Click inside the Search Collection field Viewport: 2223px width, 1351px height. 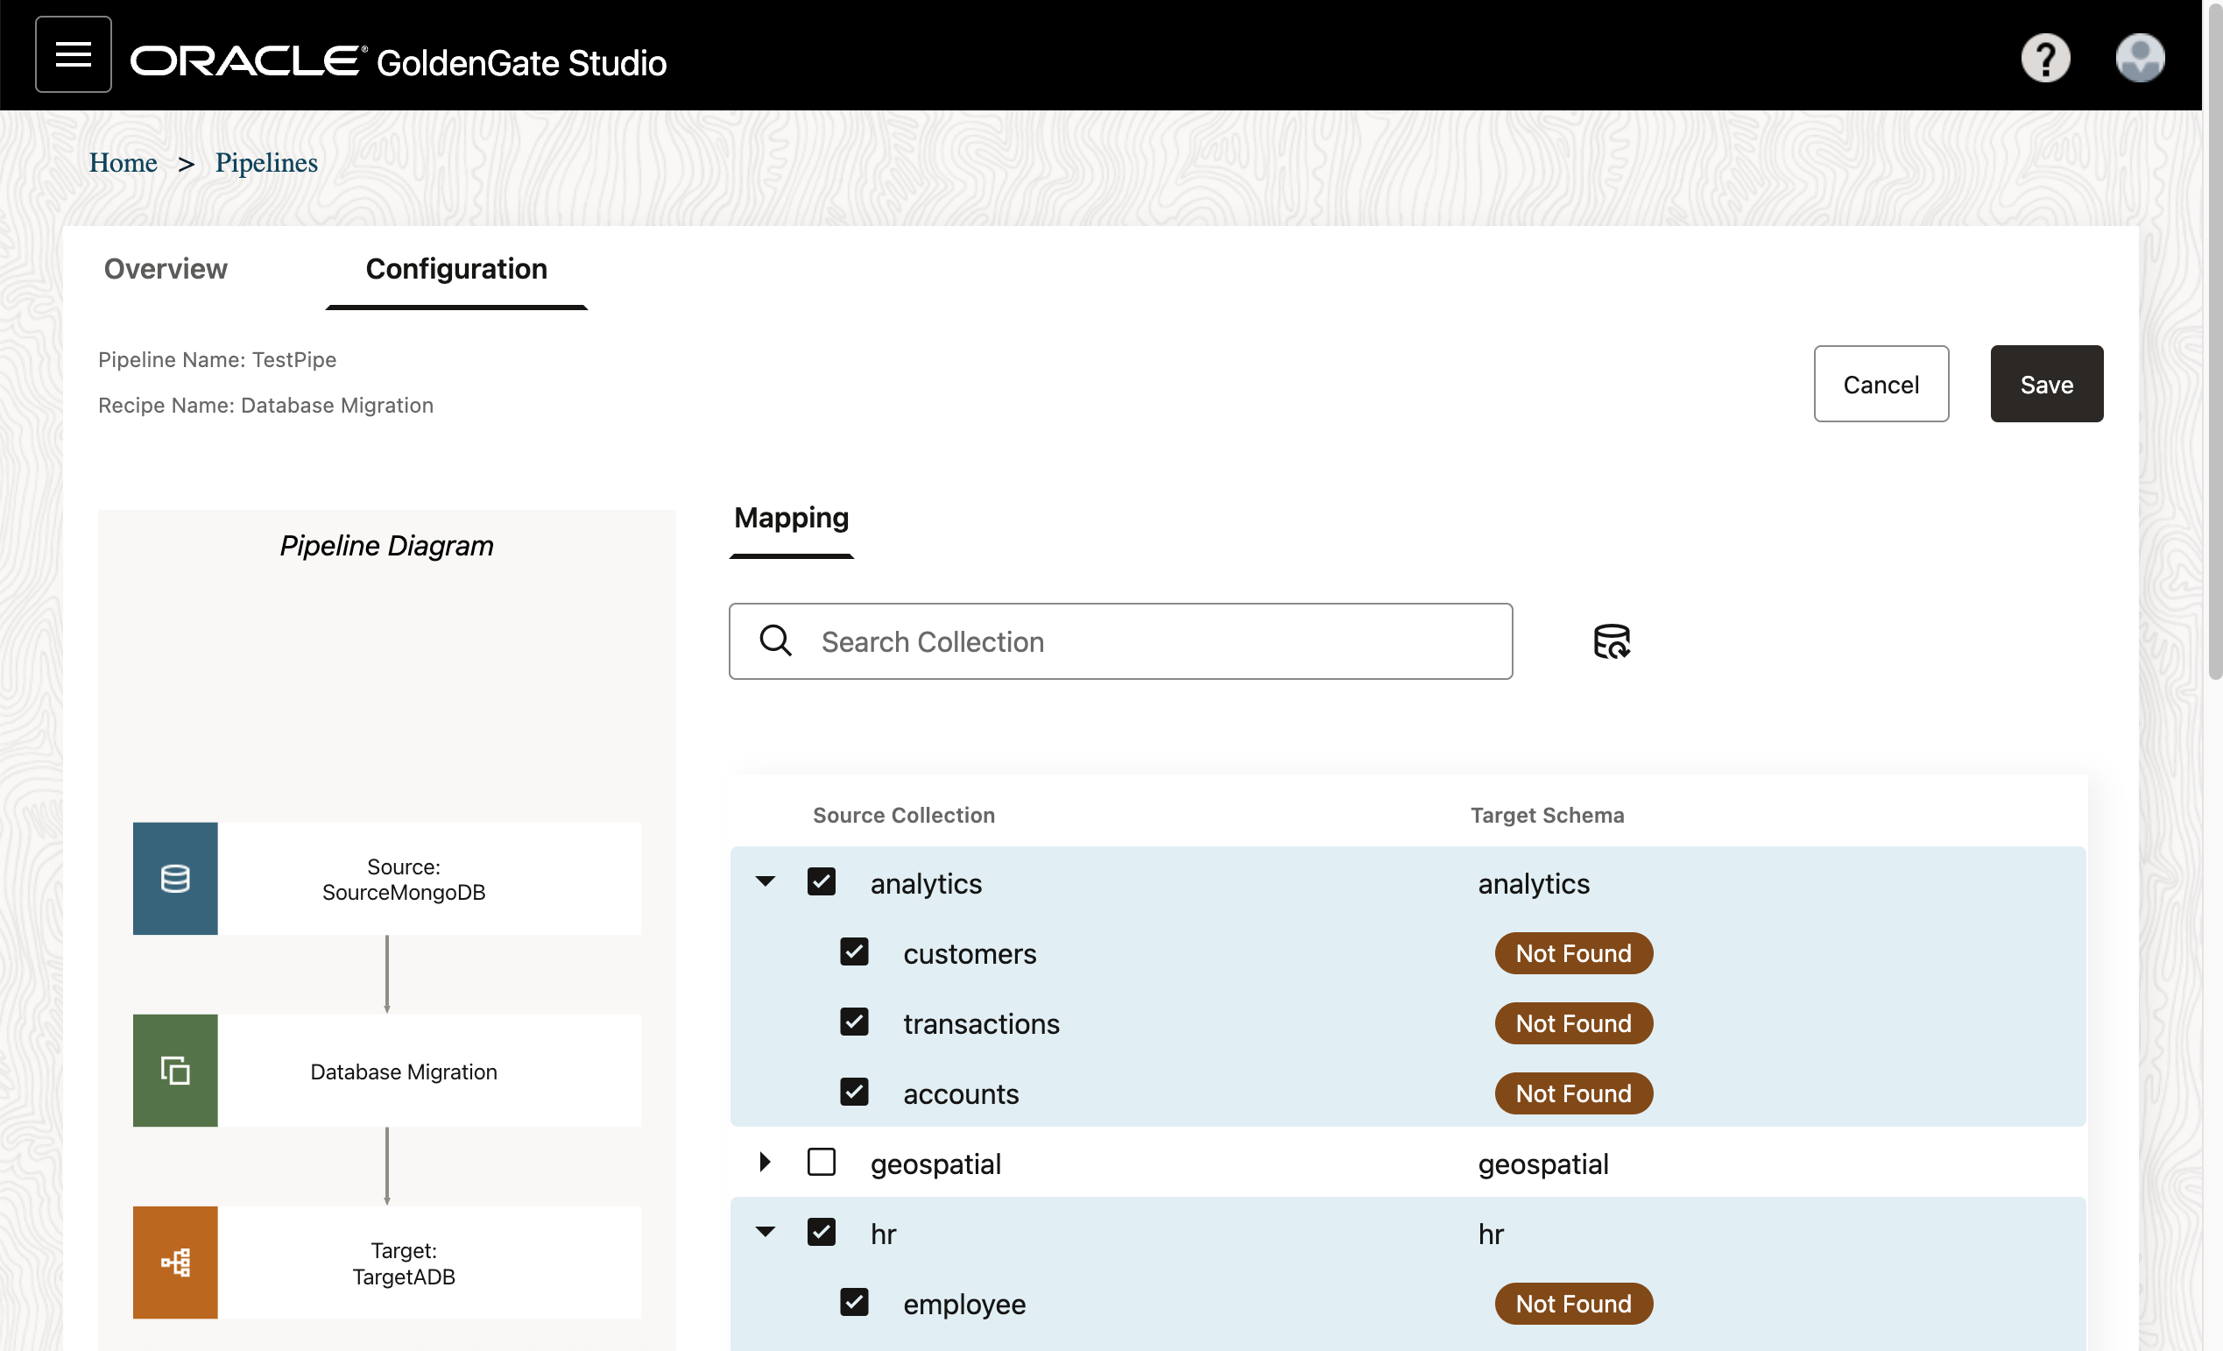[x=1119, y=640]
